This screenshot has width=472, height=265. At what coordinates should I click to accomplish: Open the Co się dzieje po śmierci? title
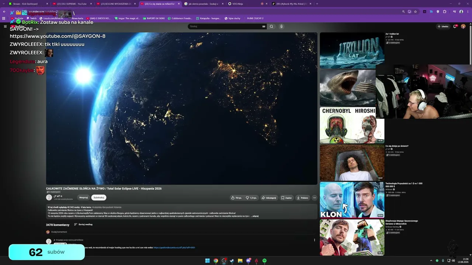[397, 146]
